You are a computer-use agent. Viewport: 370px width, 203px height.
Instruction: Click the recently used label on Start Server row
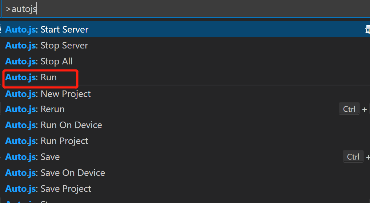[x=367, y=30]
